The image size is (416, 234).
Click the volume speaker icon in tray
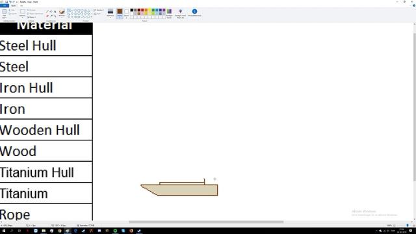pos(380,231)
